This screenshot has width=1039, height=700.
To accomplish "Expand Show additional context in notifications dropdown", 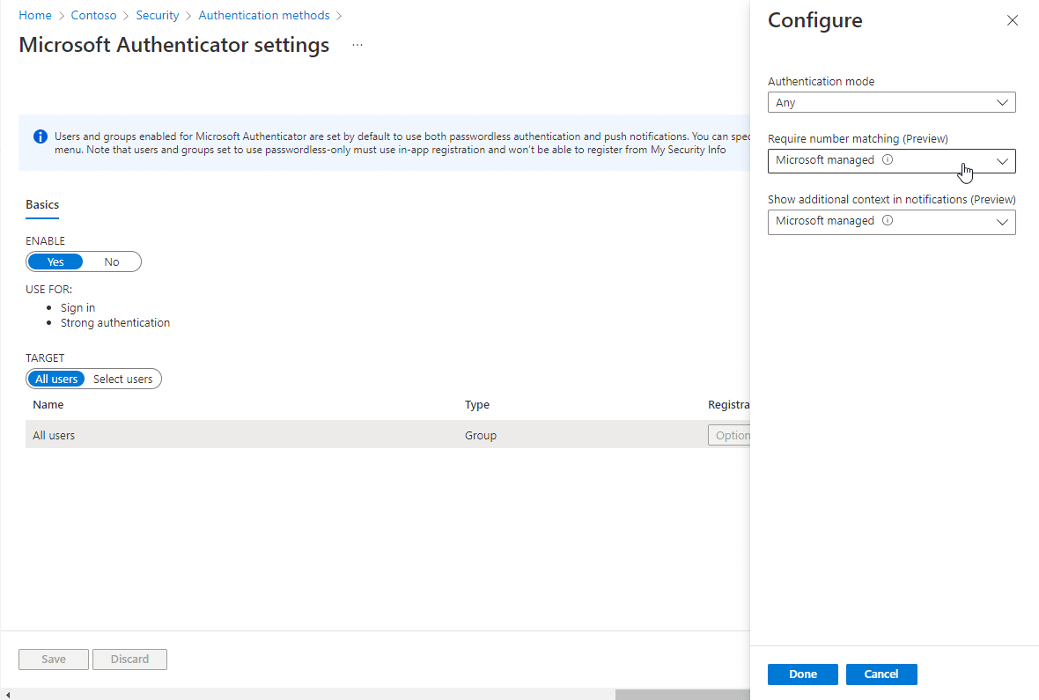I will tap(891, 222).
